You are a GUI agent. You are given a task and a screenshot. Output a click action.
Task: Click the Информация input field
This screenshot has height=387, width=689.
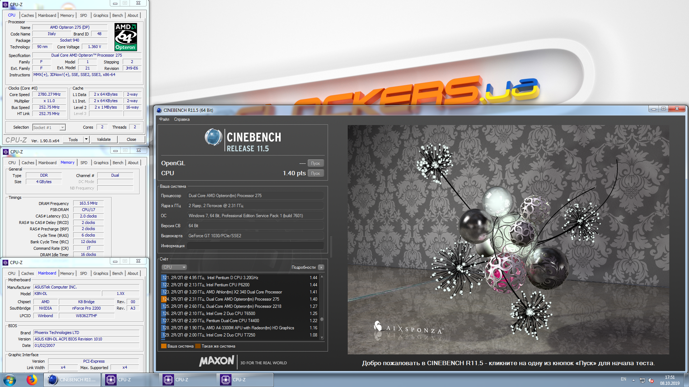(255, 246)
